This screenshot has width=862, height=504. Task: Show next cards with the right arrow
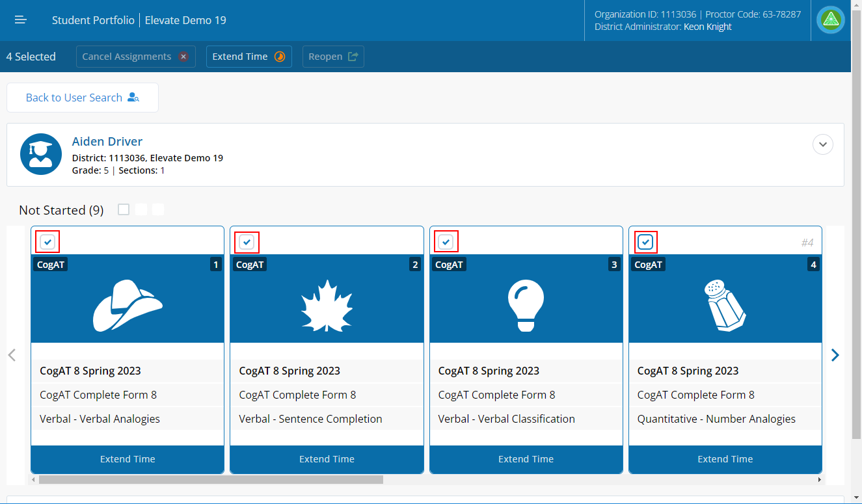click(x=835, y=355)
